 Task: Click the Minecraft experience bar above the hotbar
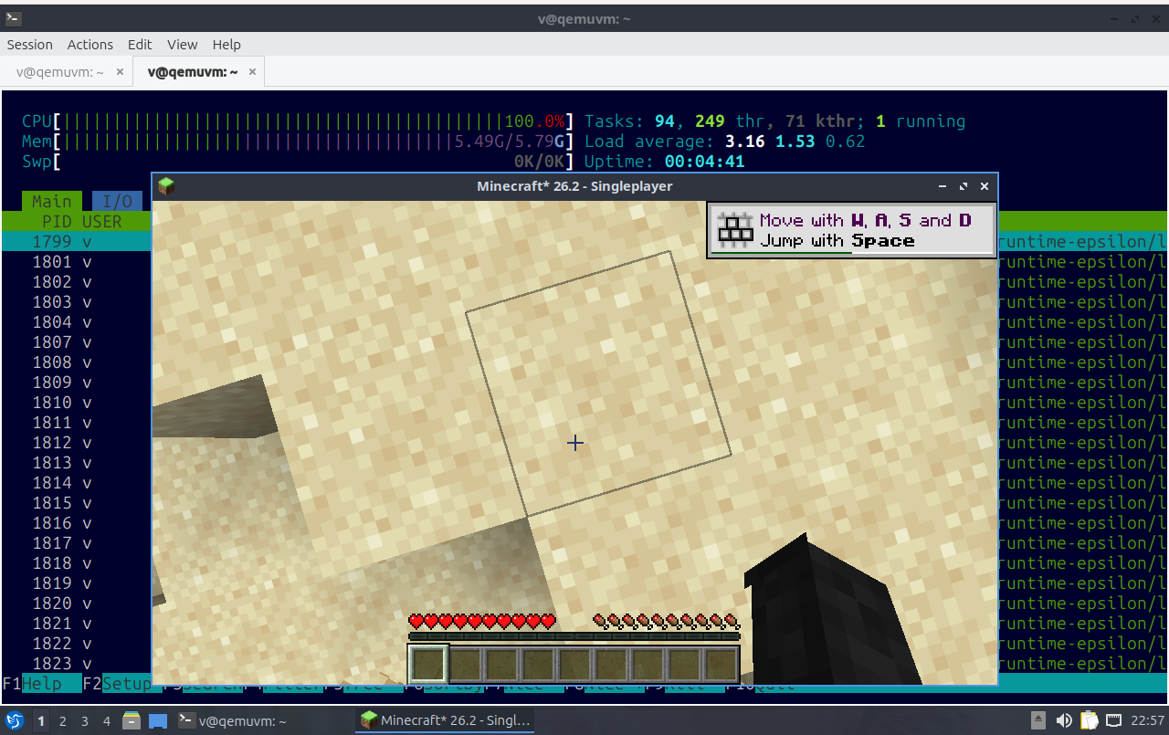[x=574, y=636]
